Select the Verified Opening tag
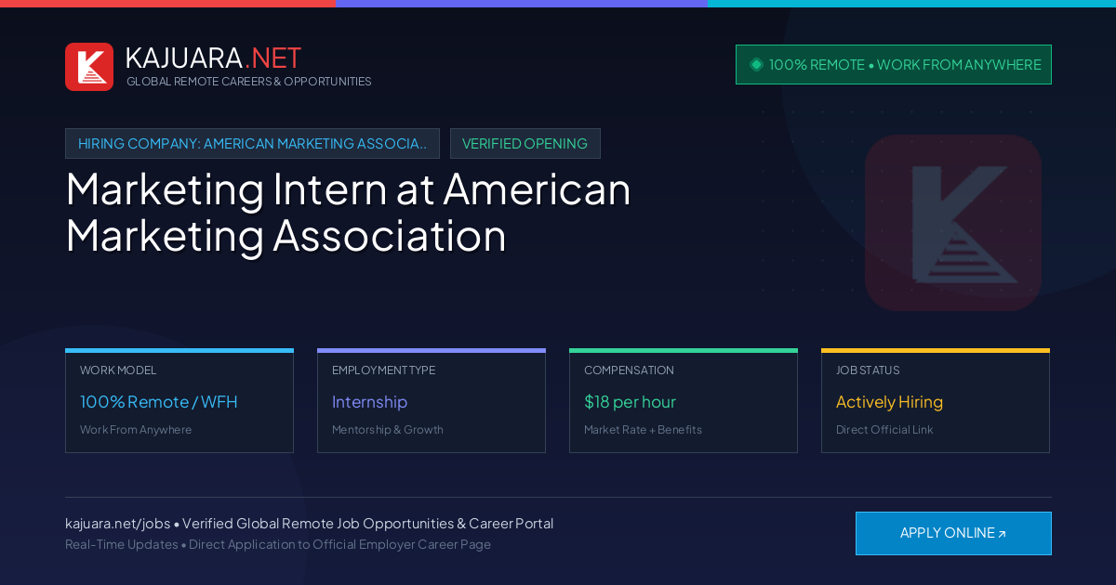This screenshot has width=1116, height=585. click(525, 144)
